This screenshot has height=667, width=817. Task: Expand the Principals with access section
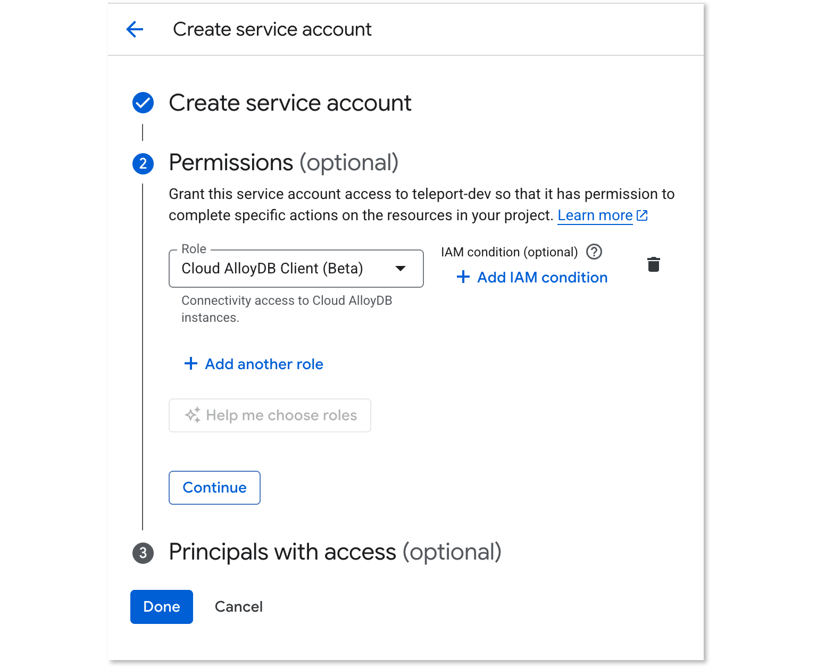point(335,553)
